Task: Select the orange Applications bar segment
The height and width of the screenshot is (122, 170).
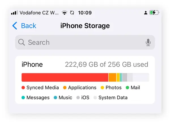Action: [x=112, y=77]
